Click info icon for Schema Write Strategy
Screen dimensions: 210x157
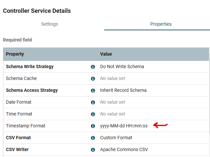[x=93, y=67]
